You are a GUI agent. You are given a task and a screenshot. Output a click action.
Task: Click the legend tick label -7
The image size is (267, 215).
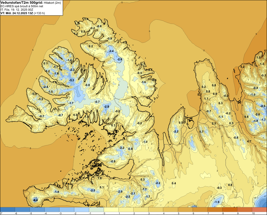[x=1, y=213]
